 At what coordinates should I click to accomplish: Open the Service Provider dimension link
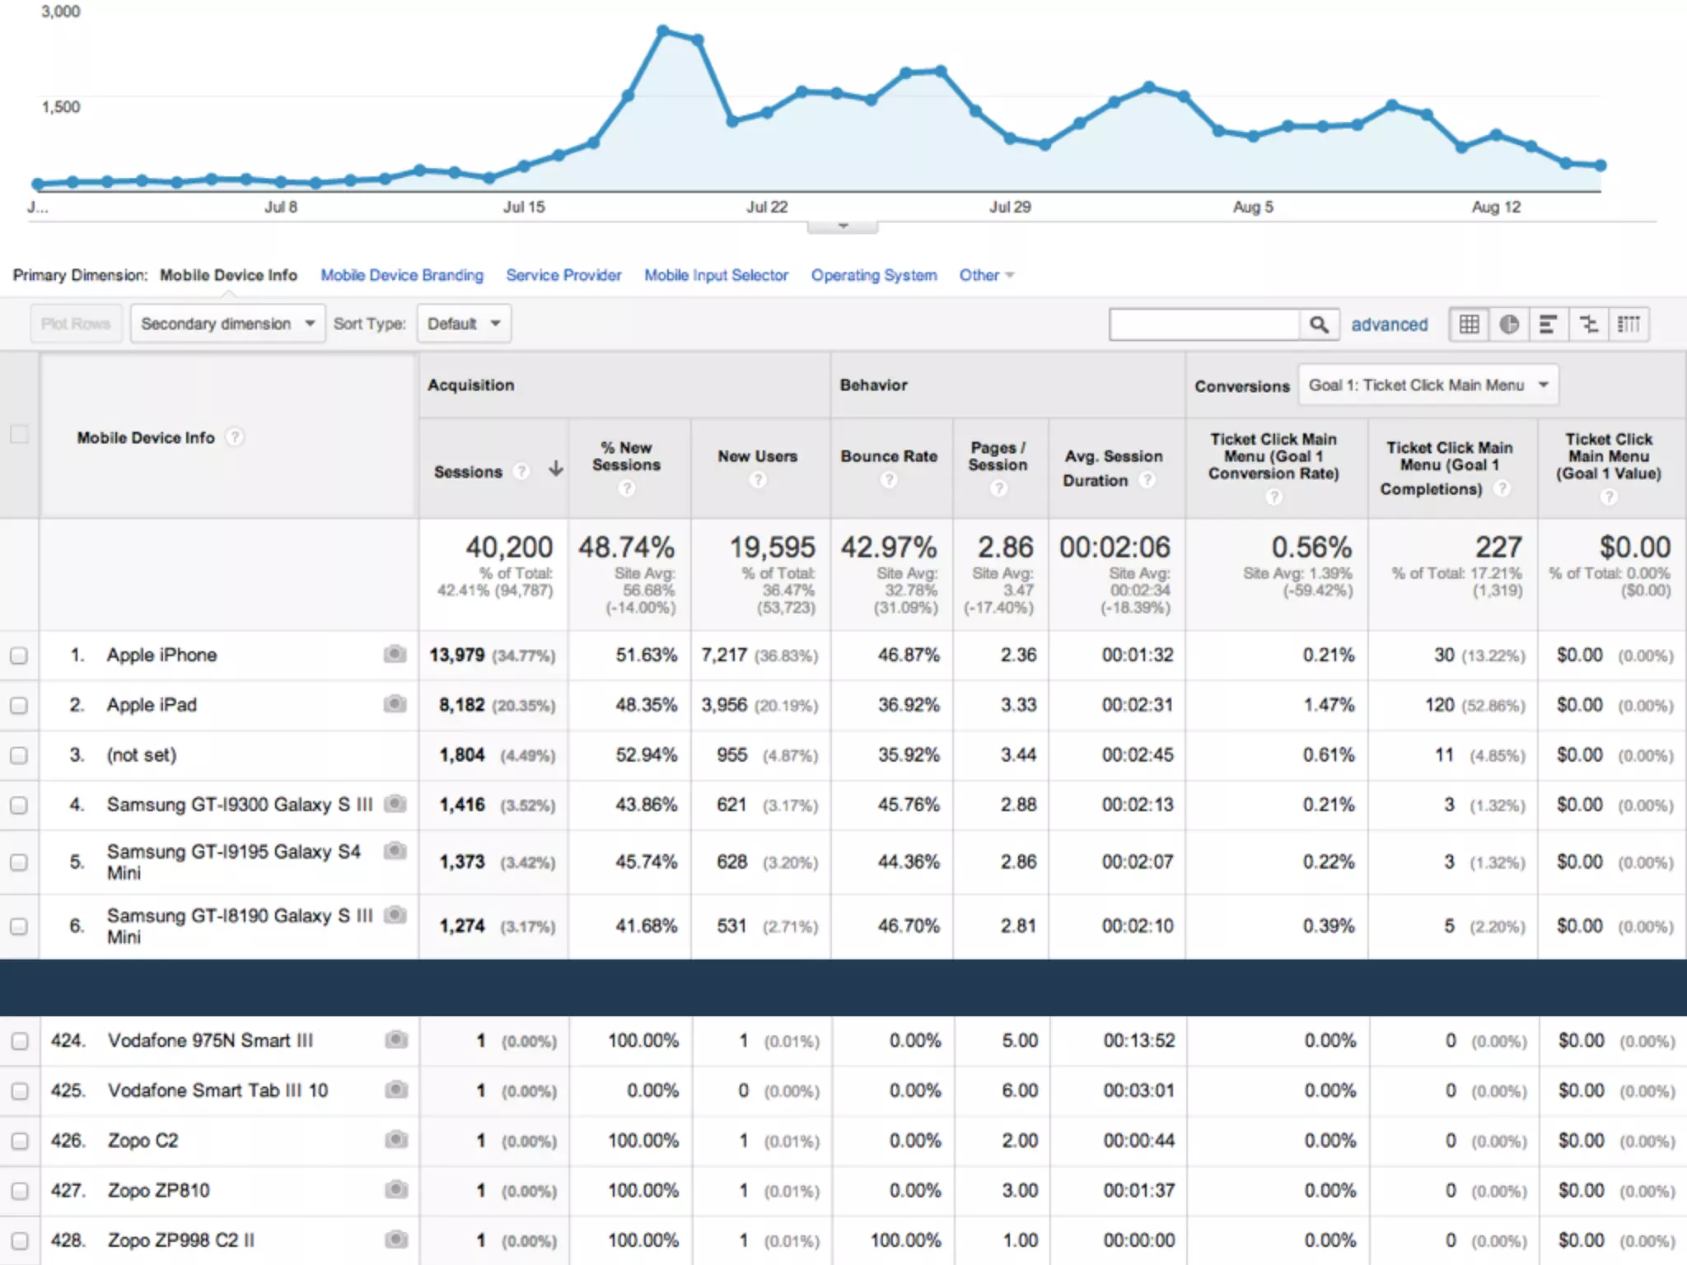click(x=563, y=275)
